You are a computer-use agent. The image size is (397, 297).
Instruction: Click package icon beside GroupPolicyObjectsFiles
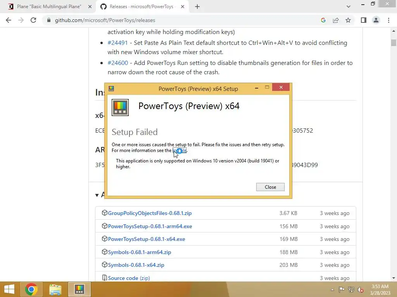(x=104, y=213)
